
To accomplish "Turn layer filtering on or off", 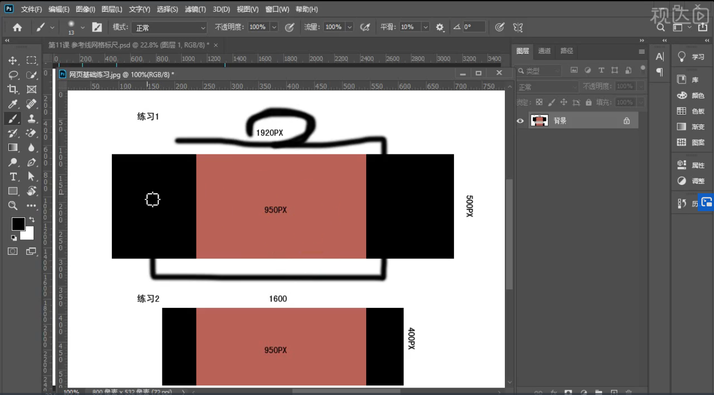I will [x=643, y=68].
